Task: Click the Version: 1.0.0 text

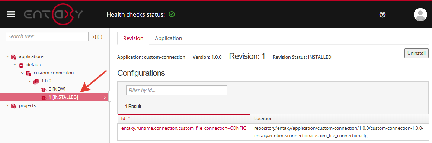Action: (x=207, y=57)
